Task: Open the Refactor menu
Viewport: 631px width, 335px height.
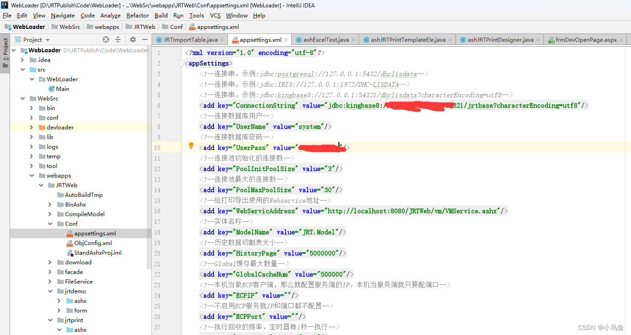Action: point(138,15)
